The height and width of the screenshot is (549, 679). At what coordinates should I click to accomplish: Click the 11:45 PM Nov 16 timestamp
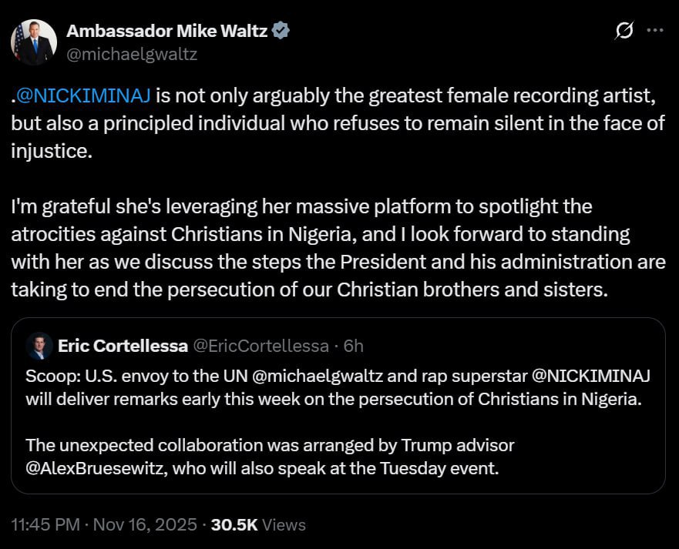85,524
